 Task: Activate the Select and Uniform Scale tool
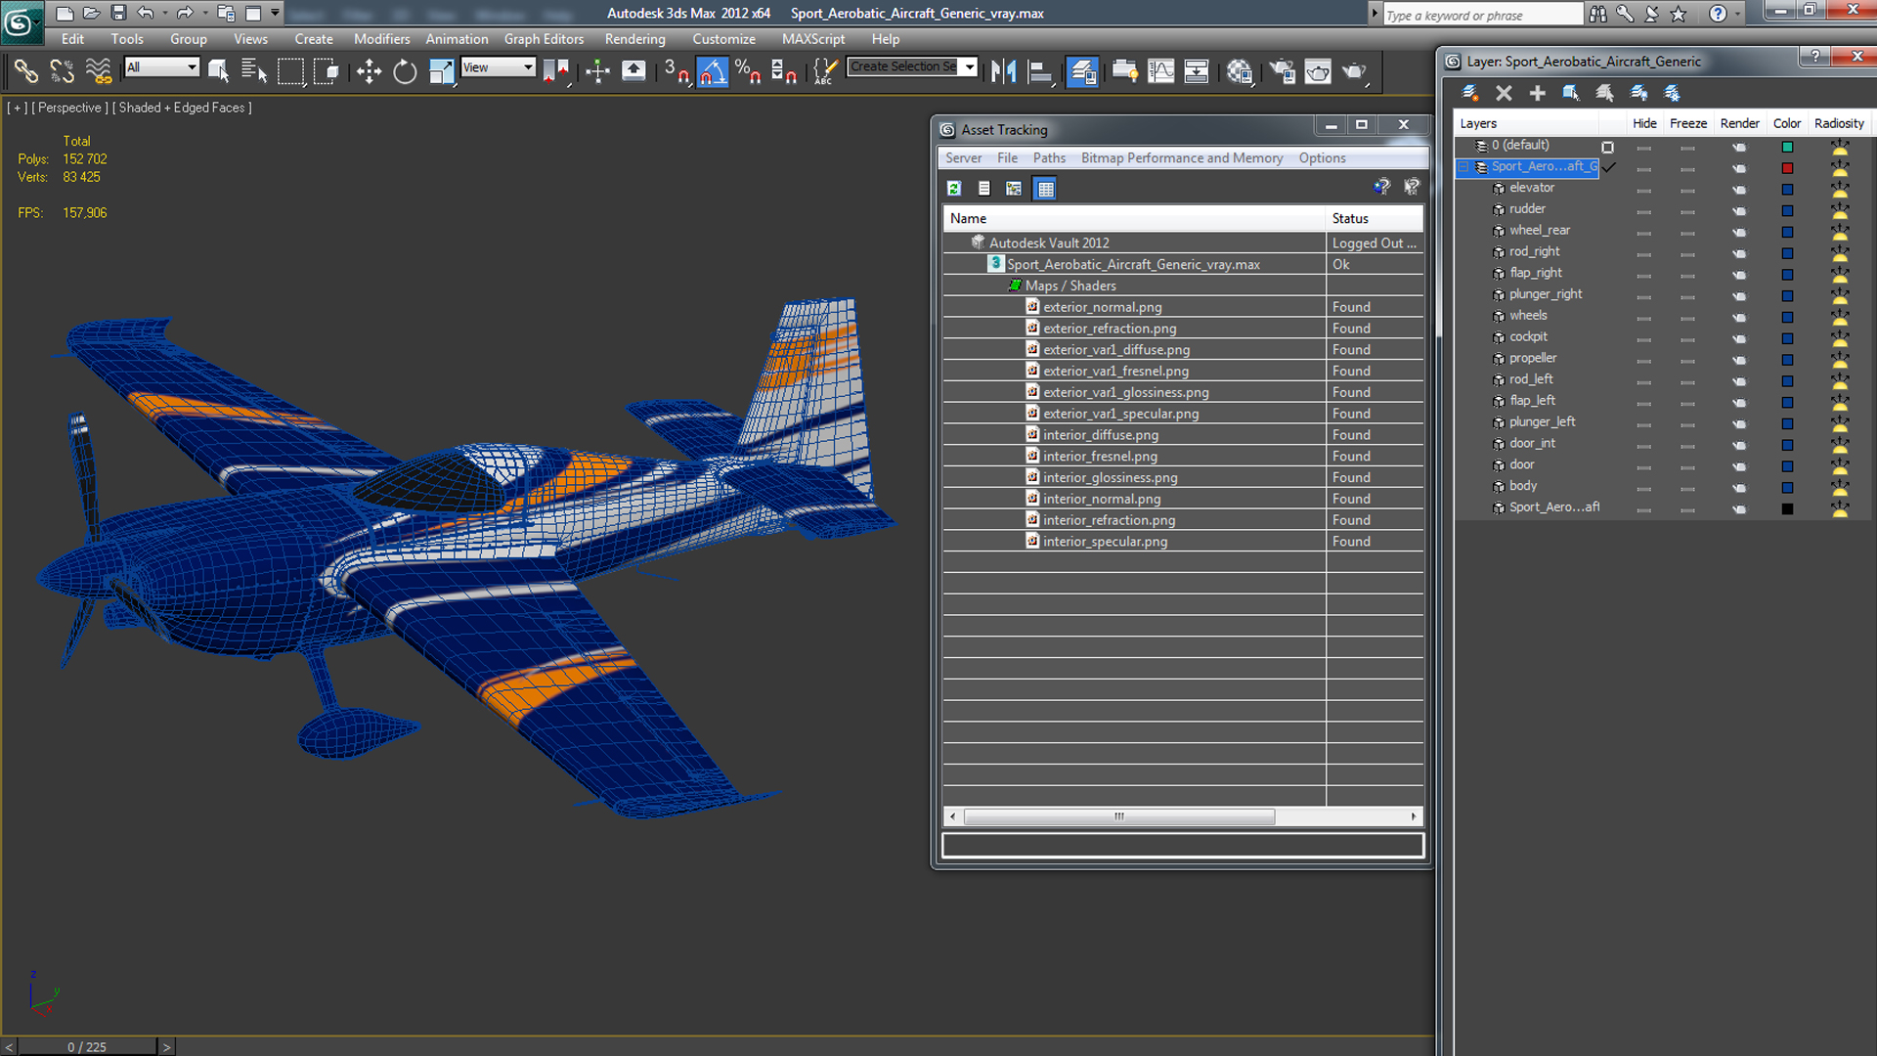[441, 70]
